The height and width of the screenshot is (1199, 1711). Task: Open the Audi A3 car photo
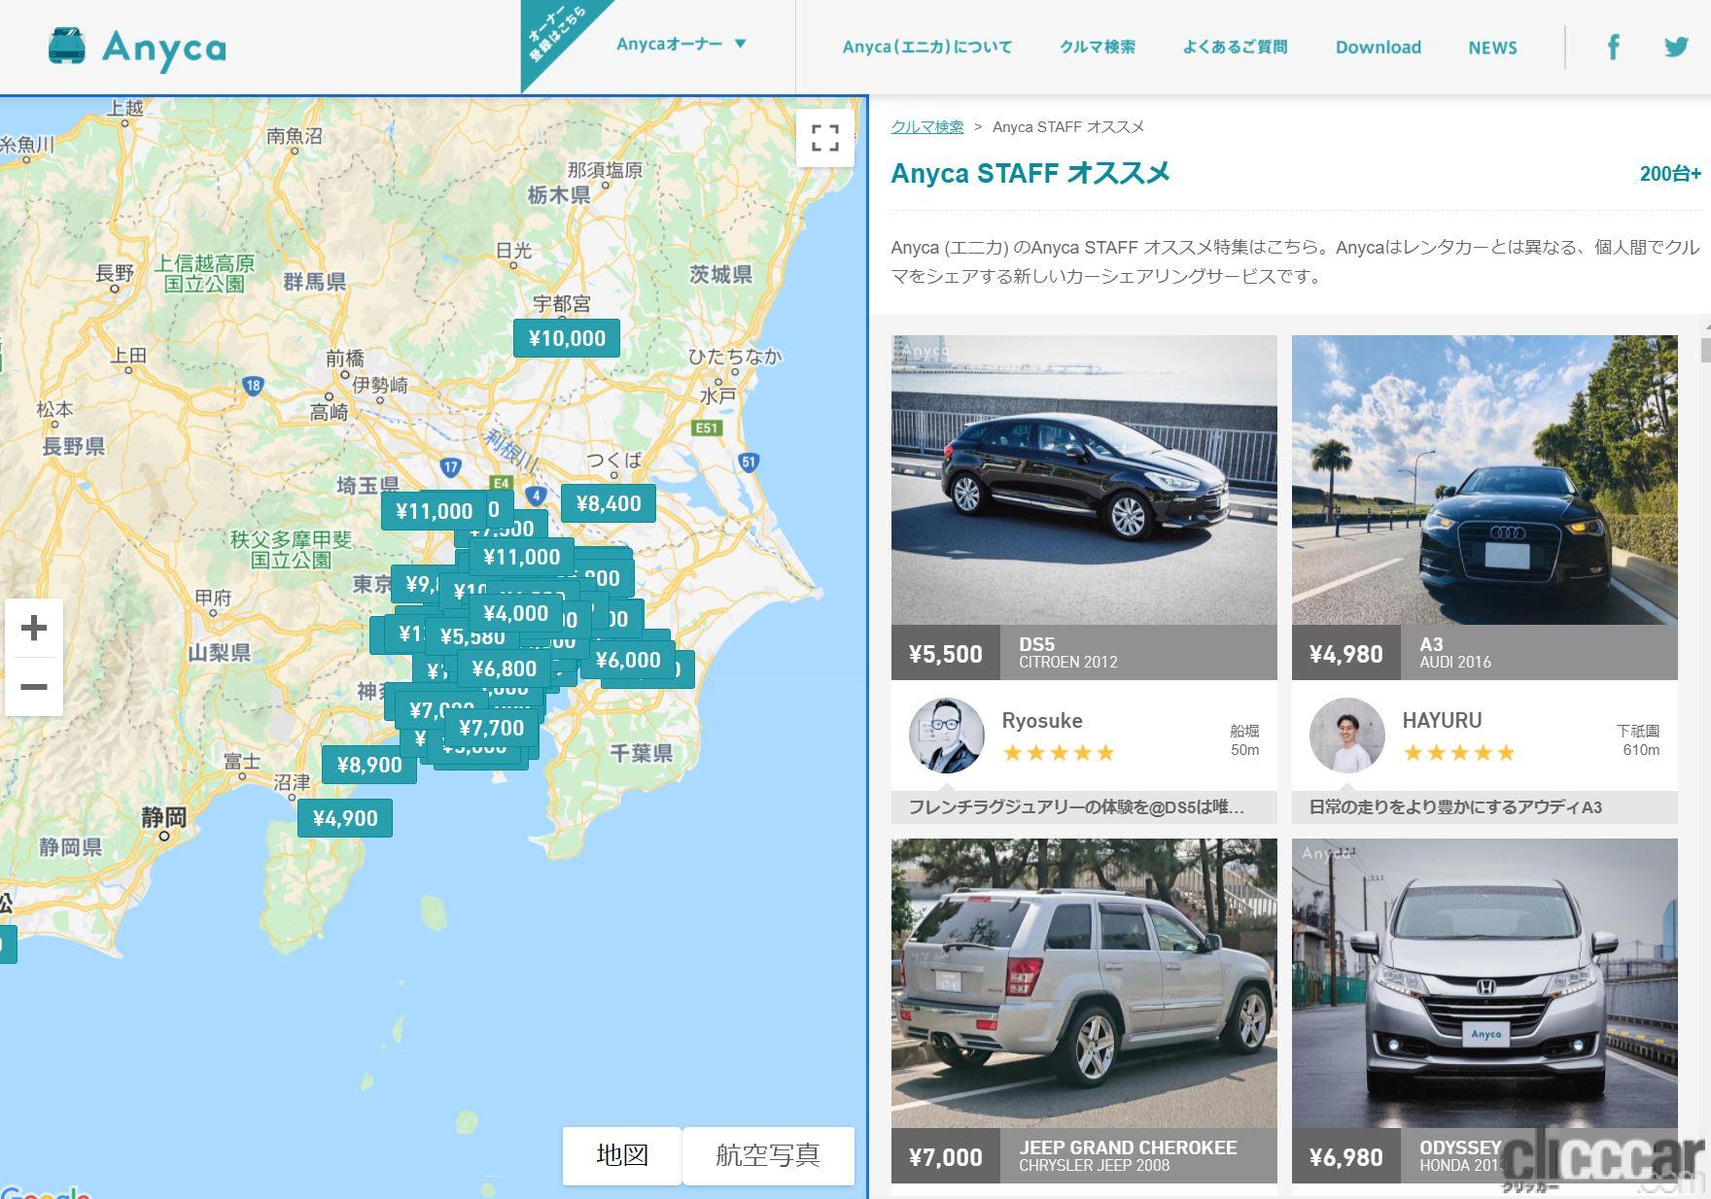[1484, 480]
